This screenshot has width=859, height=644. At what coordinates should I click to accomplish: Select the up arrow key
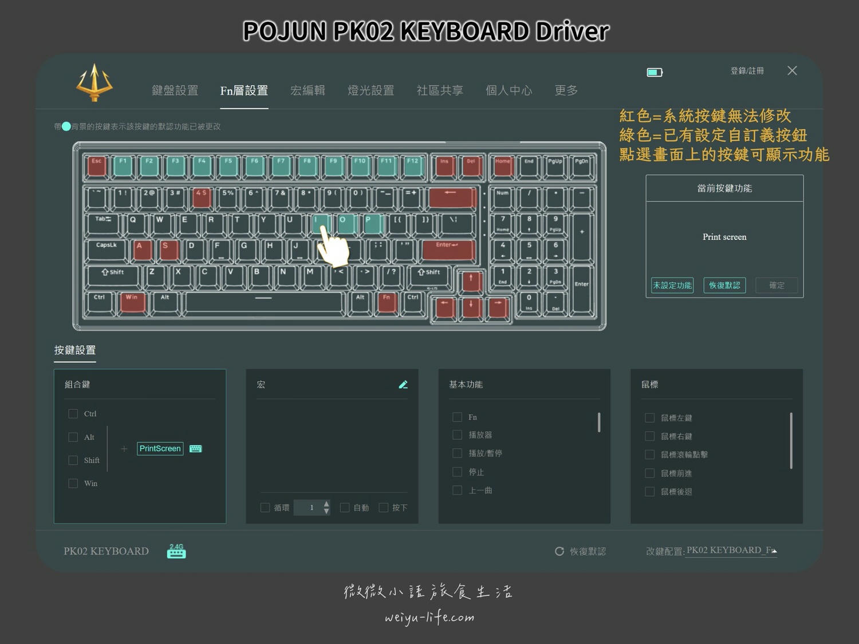[x=471, y=282]
